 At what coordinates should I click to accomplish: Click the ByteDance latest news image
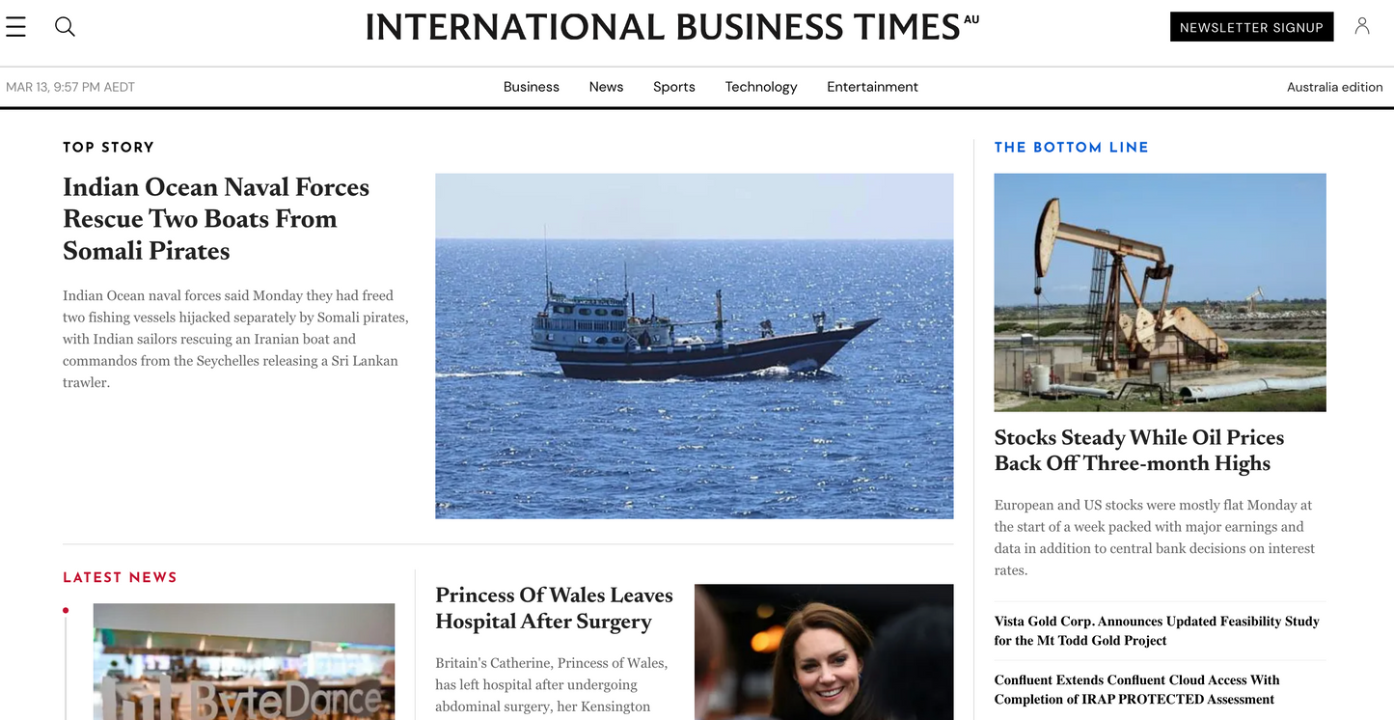pos(244,661)
